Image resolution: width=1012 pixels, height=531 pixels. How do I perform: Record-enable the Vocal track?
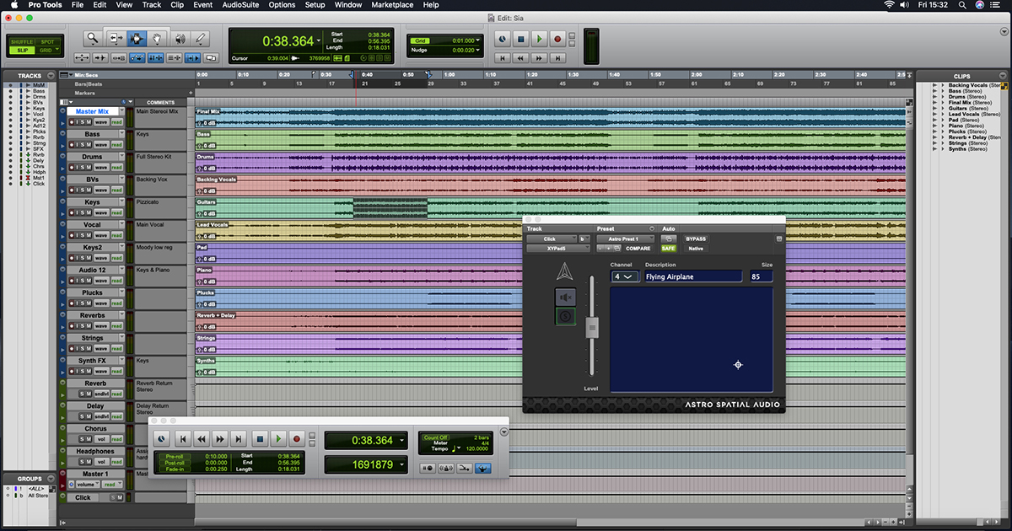pos(73,235)
